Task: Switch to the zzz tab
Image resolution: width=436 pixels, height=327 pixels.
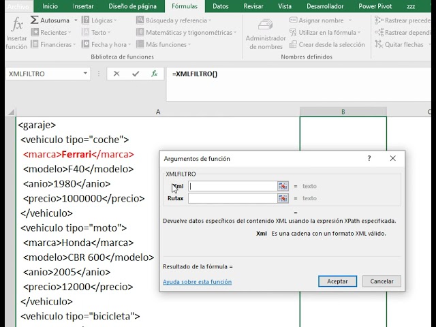Action: click(x=411, y=6)
